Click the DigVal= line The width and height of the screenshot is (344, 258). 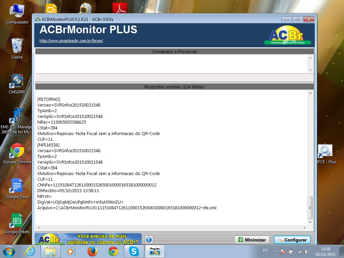[x=80, y=202]
